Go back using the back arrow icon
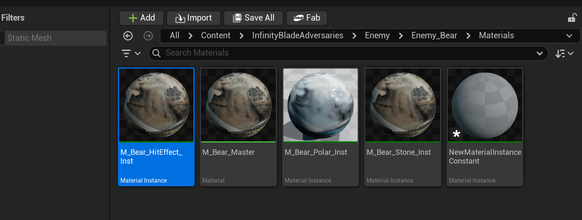 pyautogui.click(x=128, y=36)
